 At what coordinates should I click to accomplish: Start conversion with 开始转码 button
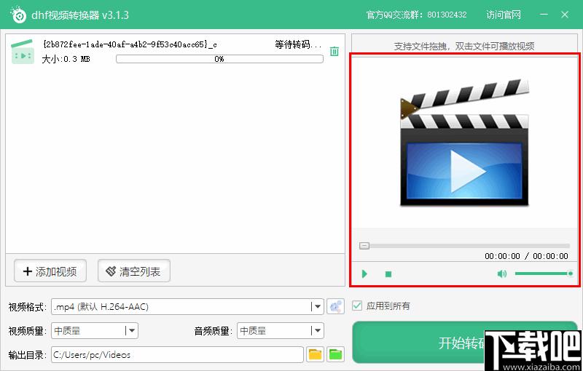[x=465, y=343]
